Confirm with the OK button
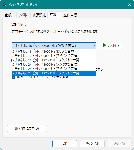Screen dimensions: 134x150 click(x=65, y=144)
